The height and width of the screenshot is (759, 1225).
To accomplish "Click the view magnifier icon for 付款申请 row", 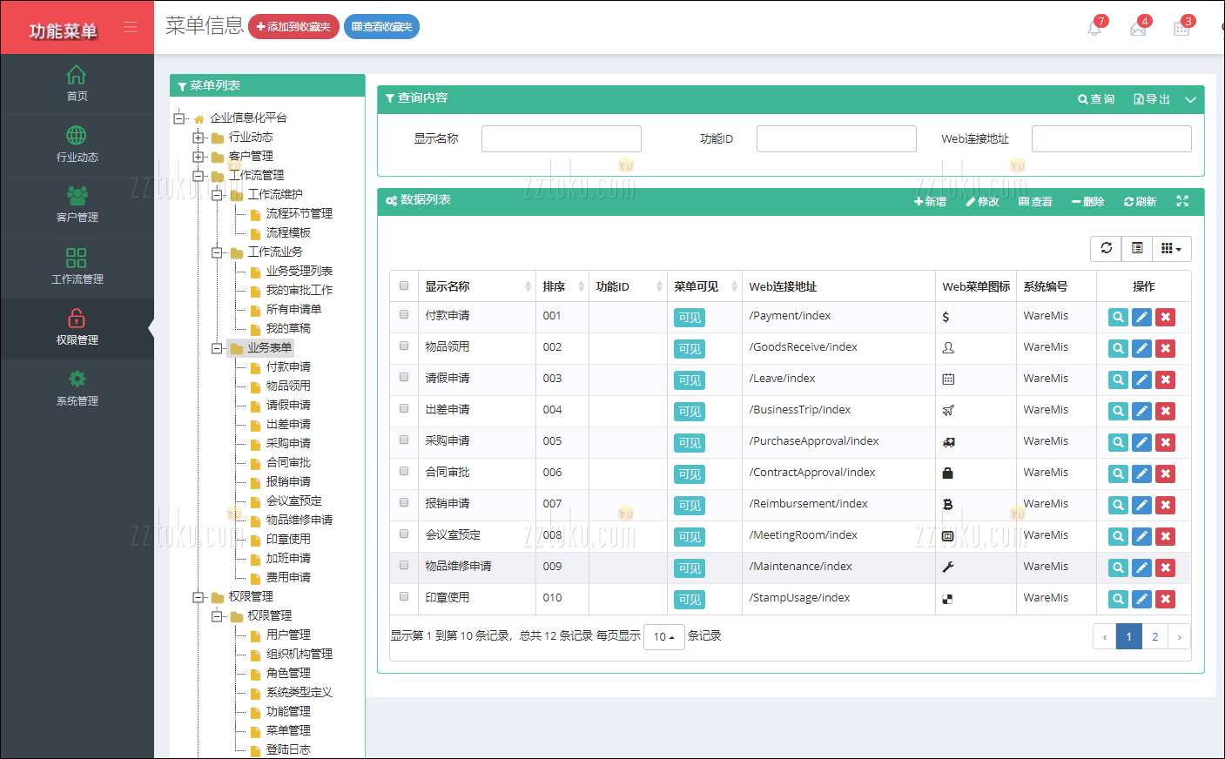I will tap(1118, 318).
